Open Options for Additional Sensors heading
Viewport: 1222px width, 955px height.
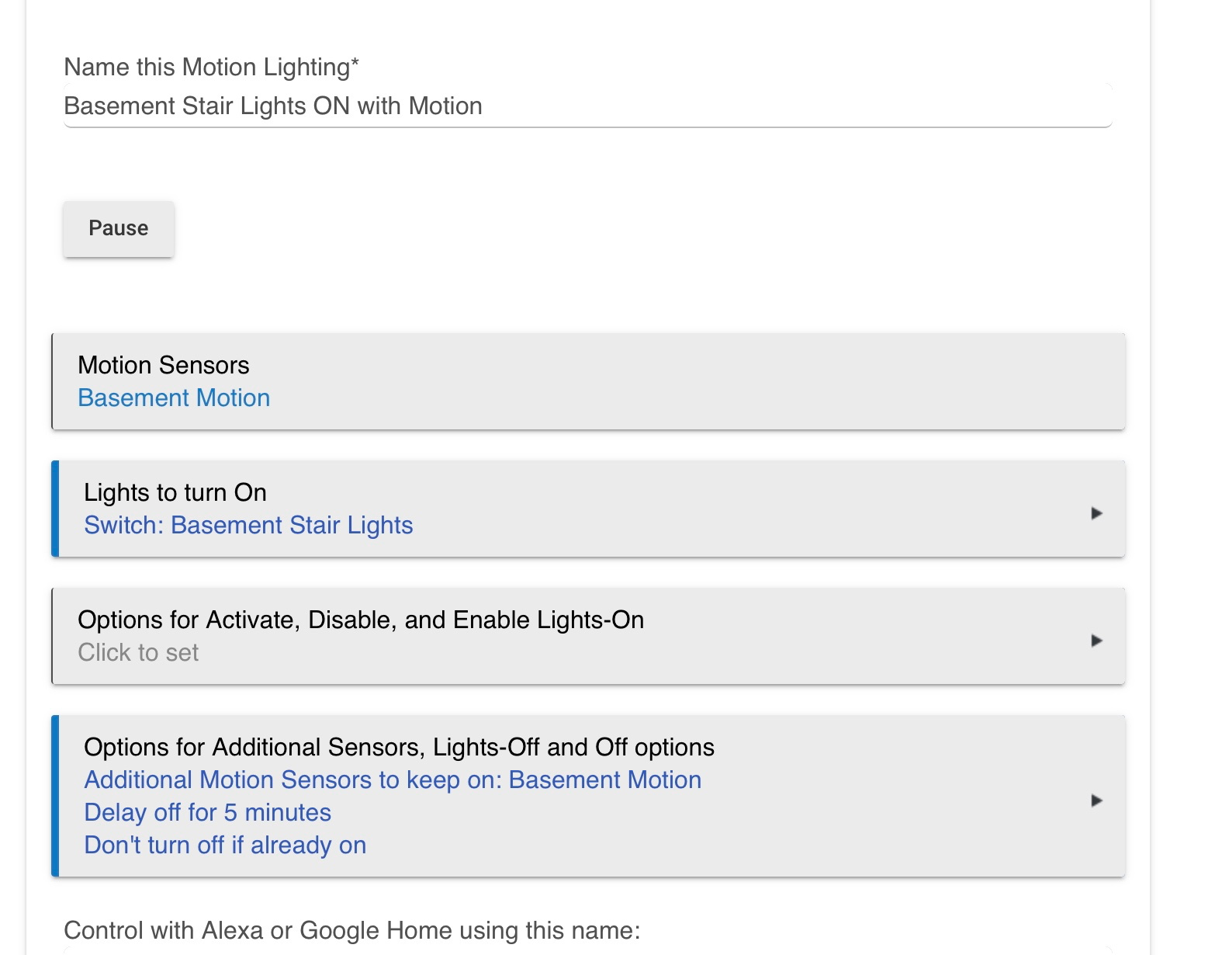pos(399,747)
